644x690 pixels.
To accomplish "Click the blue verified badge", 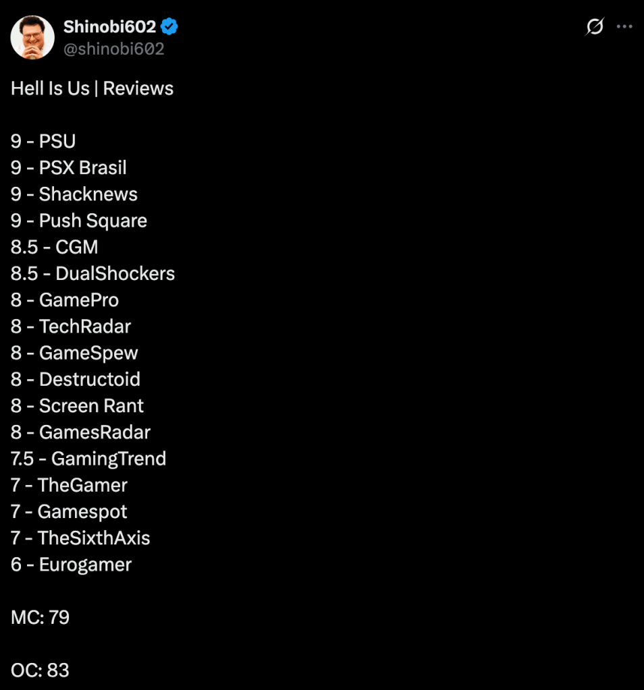I will pos(169,27).
